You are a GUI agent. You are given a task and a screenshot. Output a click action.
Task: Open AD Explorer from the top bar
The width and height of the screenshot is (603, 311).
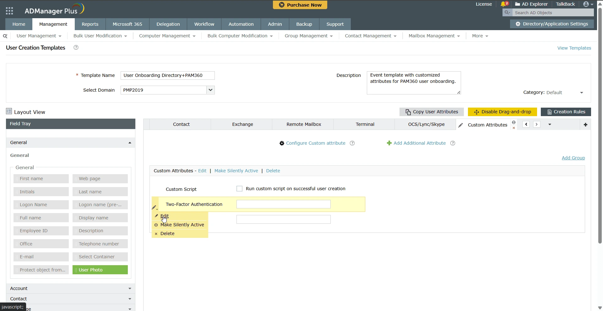[x=535, y=4]
